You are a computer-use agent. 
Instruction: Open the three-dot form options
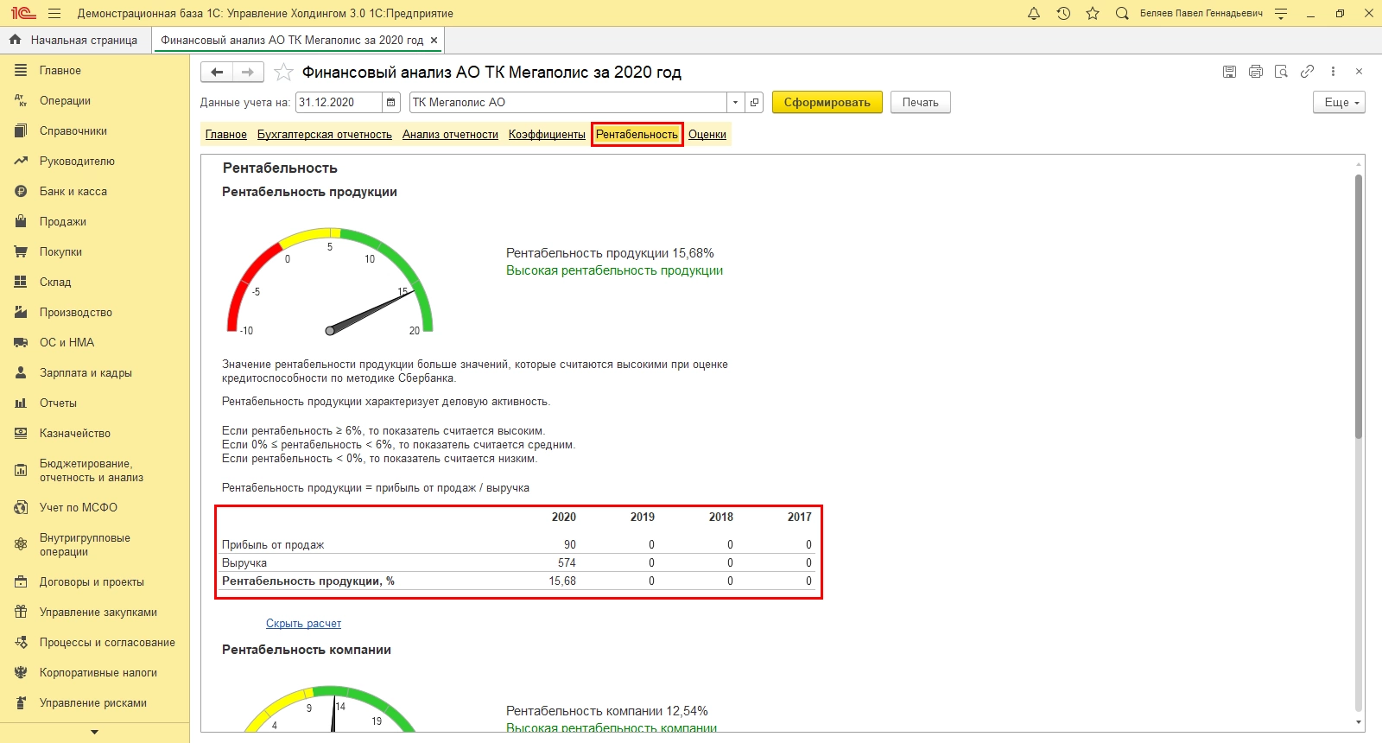pyautogui.click(x=1333, y=72)
